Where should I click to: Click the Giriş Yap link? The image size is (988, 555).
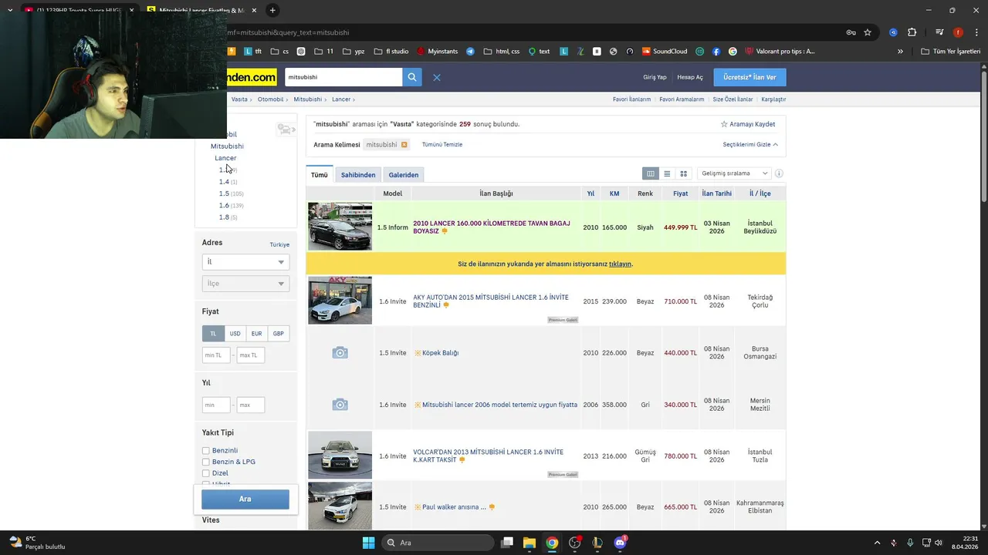point(655,77)
